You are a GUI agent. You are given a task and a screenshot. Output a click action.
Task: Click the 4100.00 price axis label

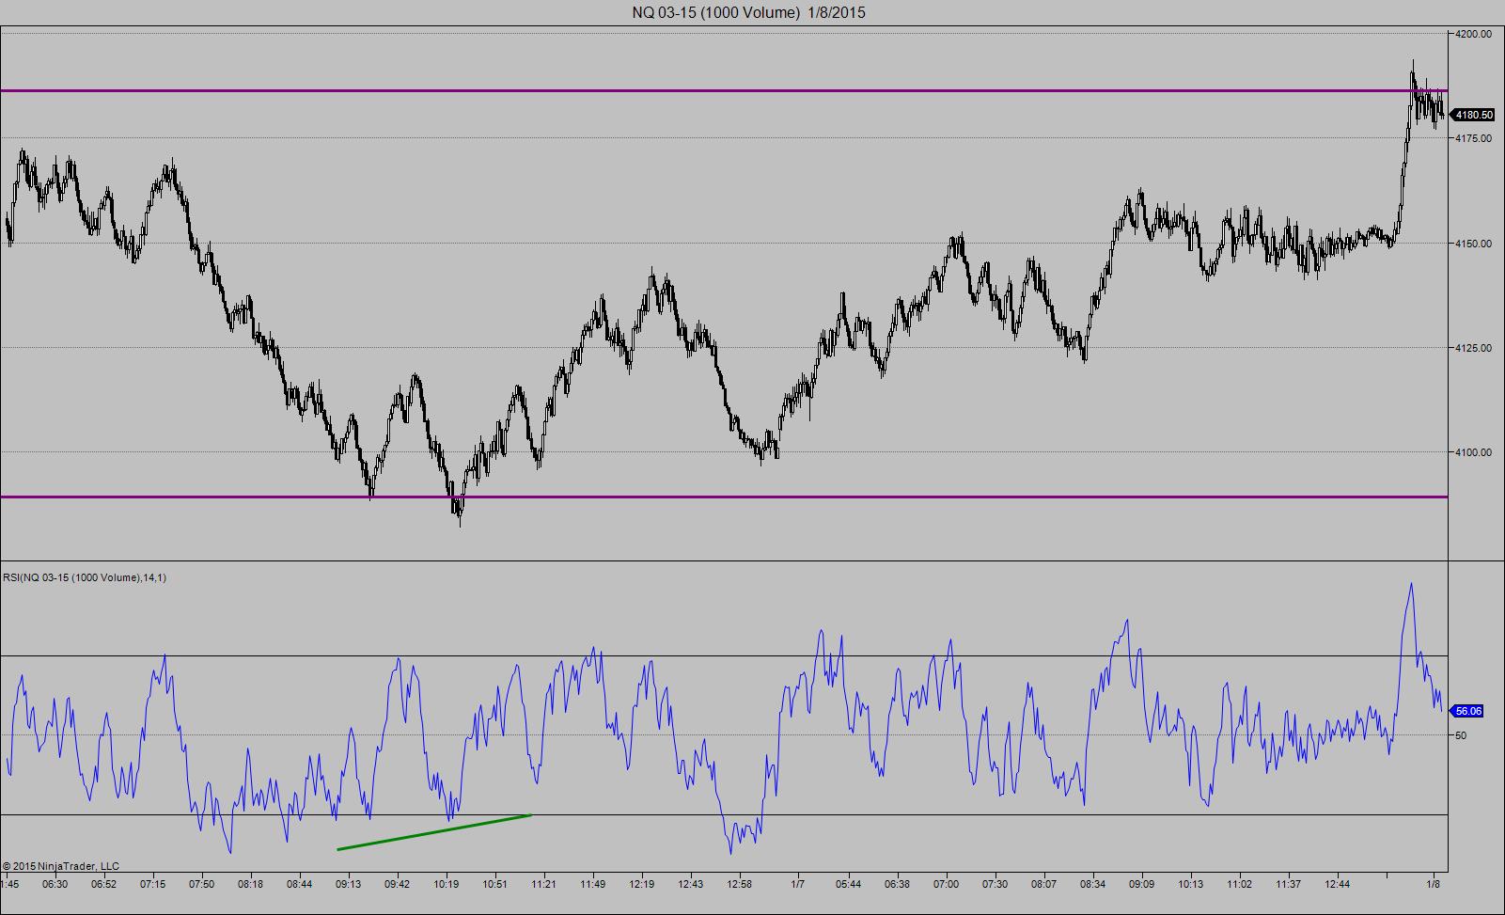click(1473, 452)
